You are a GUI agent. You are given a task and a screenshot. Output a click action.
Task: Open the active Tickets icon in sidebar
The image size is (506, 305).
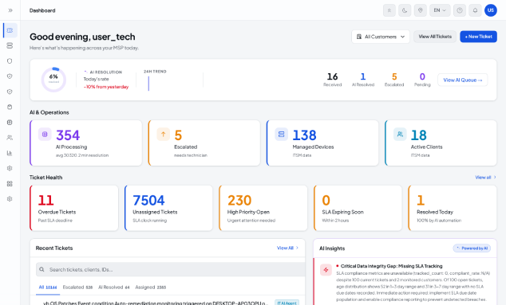[10, 30]
